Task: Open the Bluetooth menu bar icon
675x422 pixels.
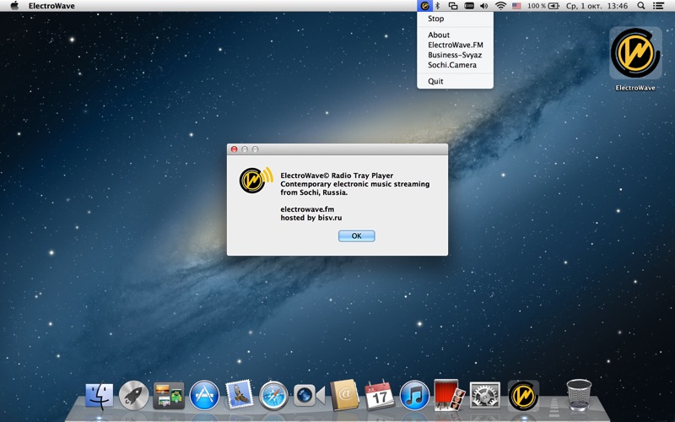Action: [x=438, y=6]
